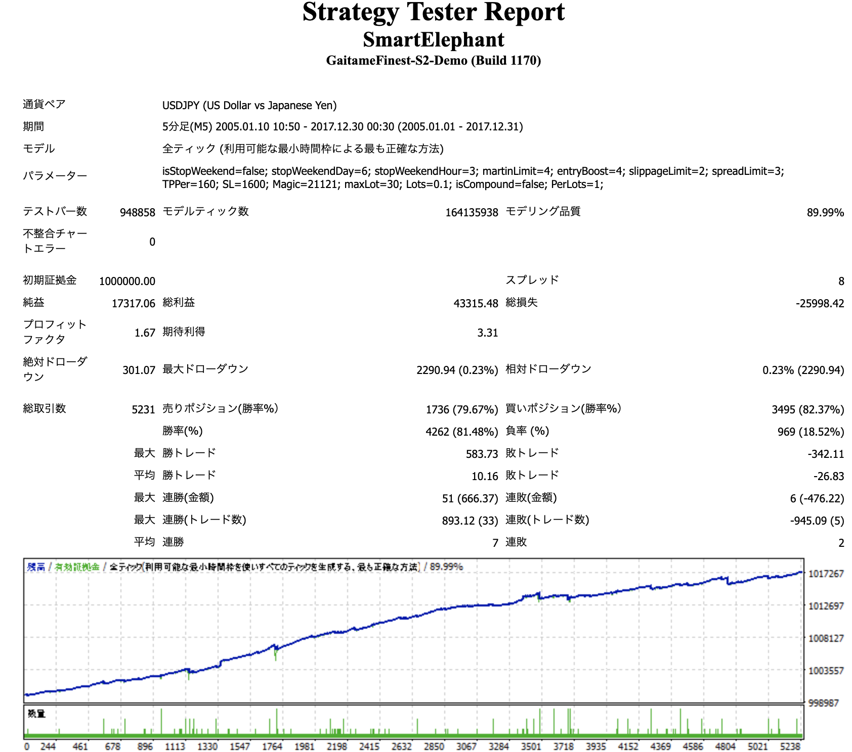This screenshot has width=852, height=752.
Task: Click the loss rate value "969 (18.52%)"
Action: pyautogui.click(x=811, y=432)
